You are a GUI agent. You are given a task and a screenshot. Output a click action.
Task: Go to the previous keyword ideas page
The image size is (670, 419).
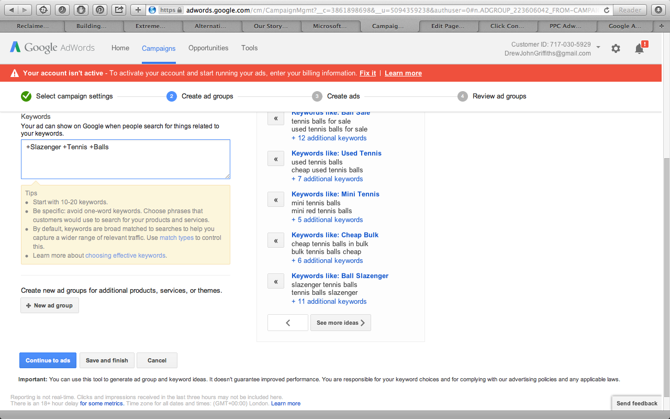pos(287,323)
